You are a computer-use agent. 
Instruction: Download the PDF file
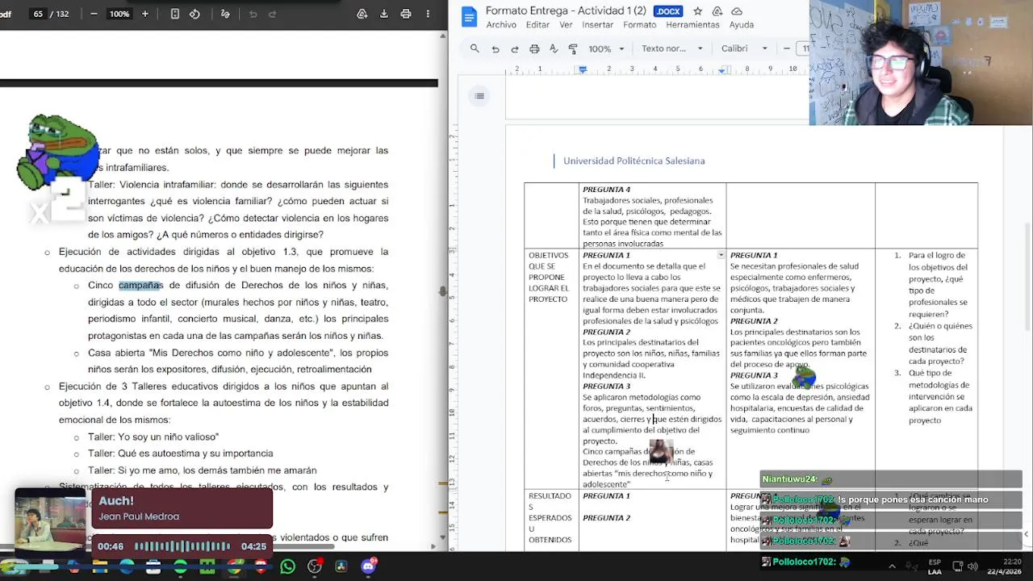point(384,14)
